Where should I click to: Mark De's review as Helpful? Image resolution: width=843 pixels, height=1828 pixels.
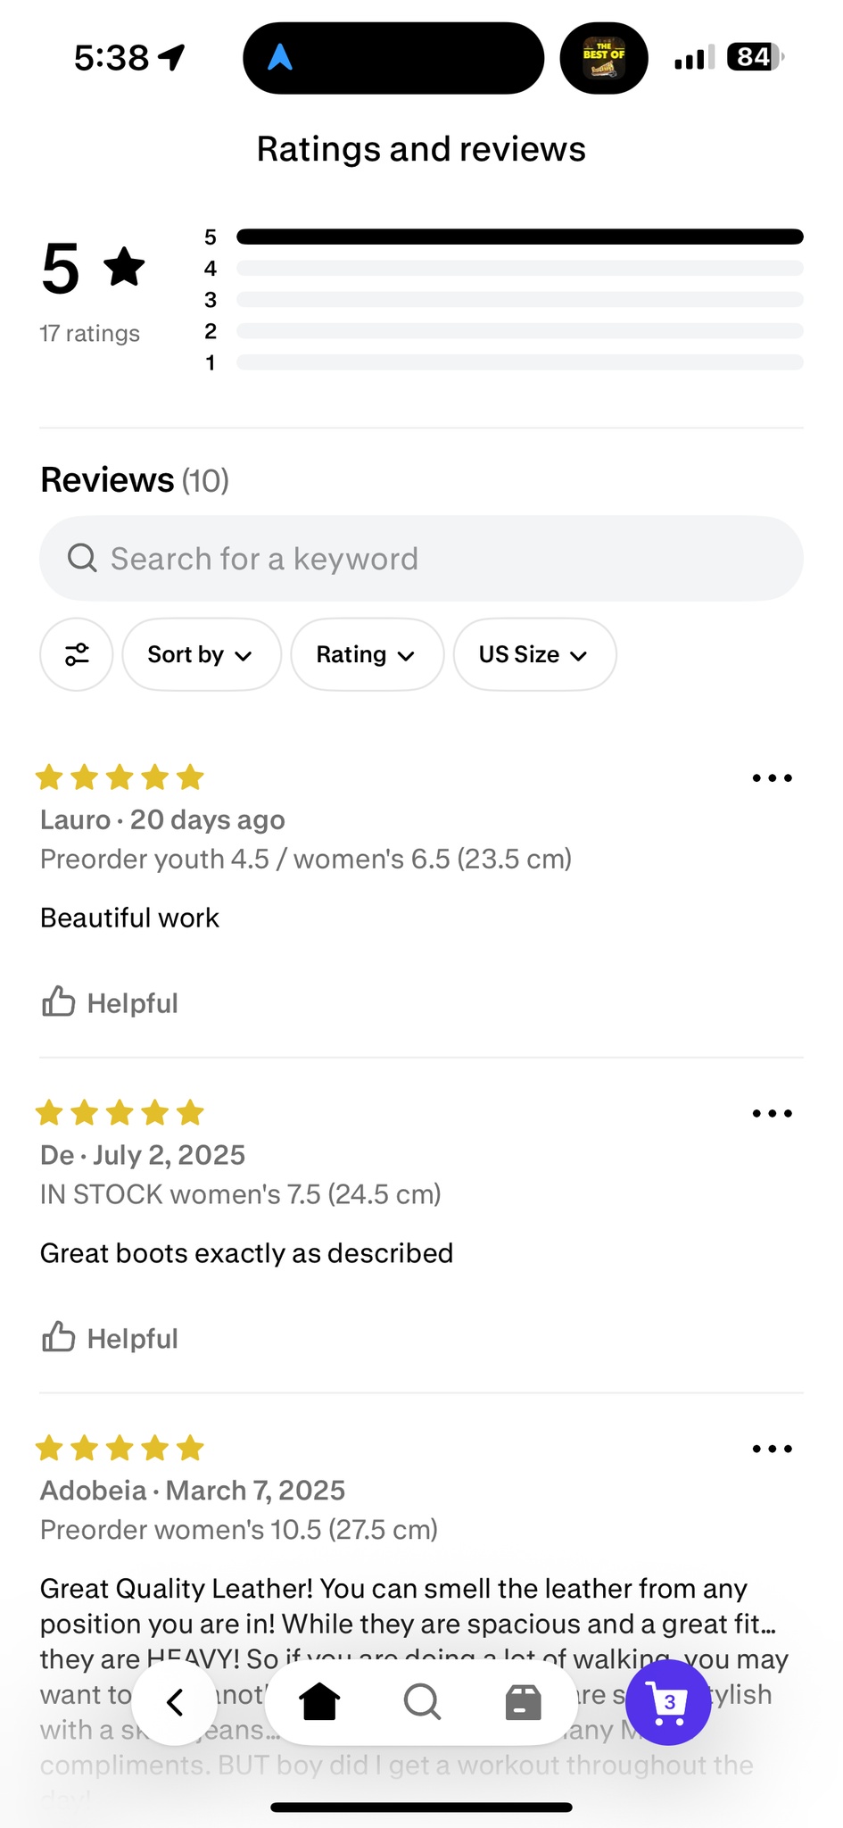[x=111, y=1338]
